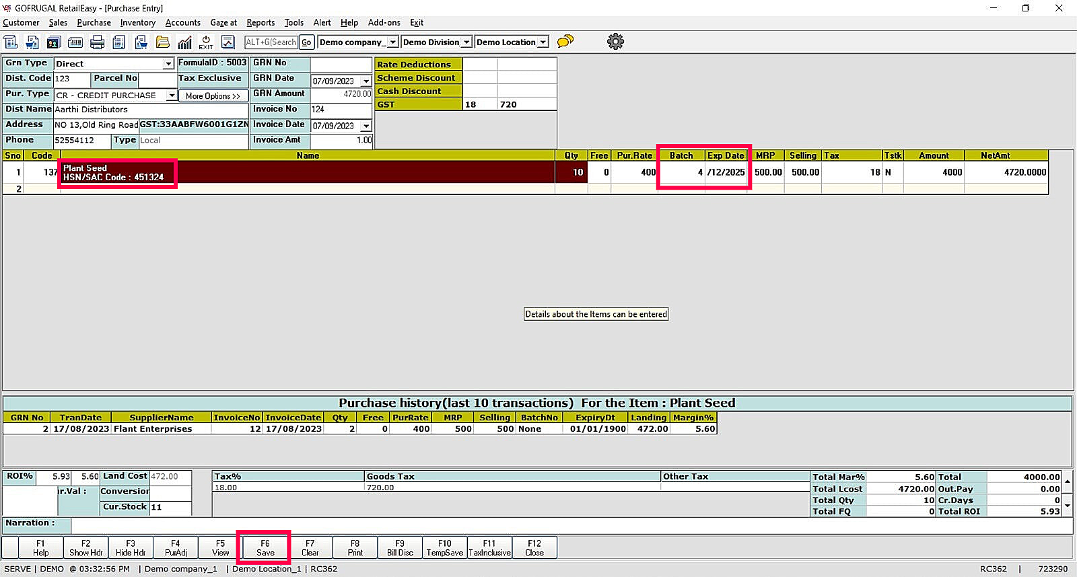Click the open folder toolbar icon
This screenshot has height=577, width=1077.
163,42
